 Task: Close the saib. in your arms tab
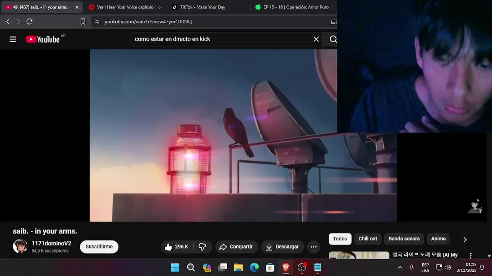pos(77,7)
